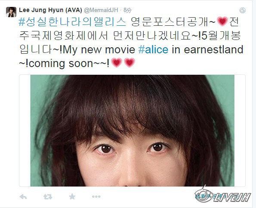Click the last heart emoji in tweet
This screenshot has width=256, height=208.
[x=130, y=63]
